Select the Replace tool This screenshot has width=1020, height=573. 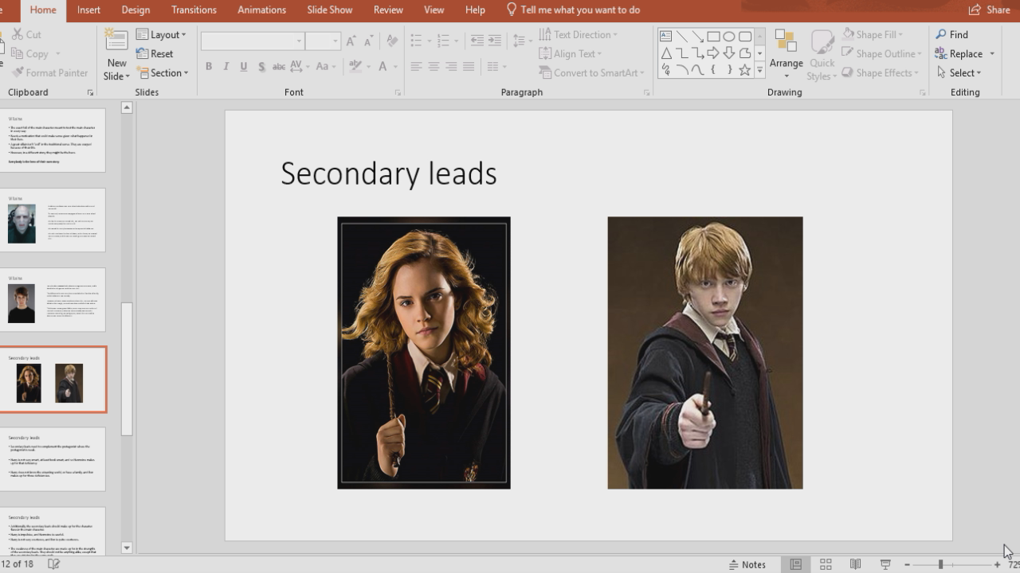pyautogui.click(x=964, y=53)
